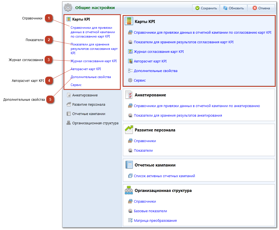Click the gauge icon beside Показатели under Развитие персонала

tap(130, 151)
